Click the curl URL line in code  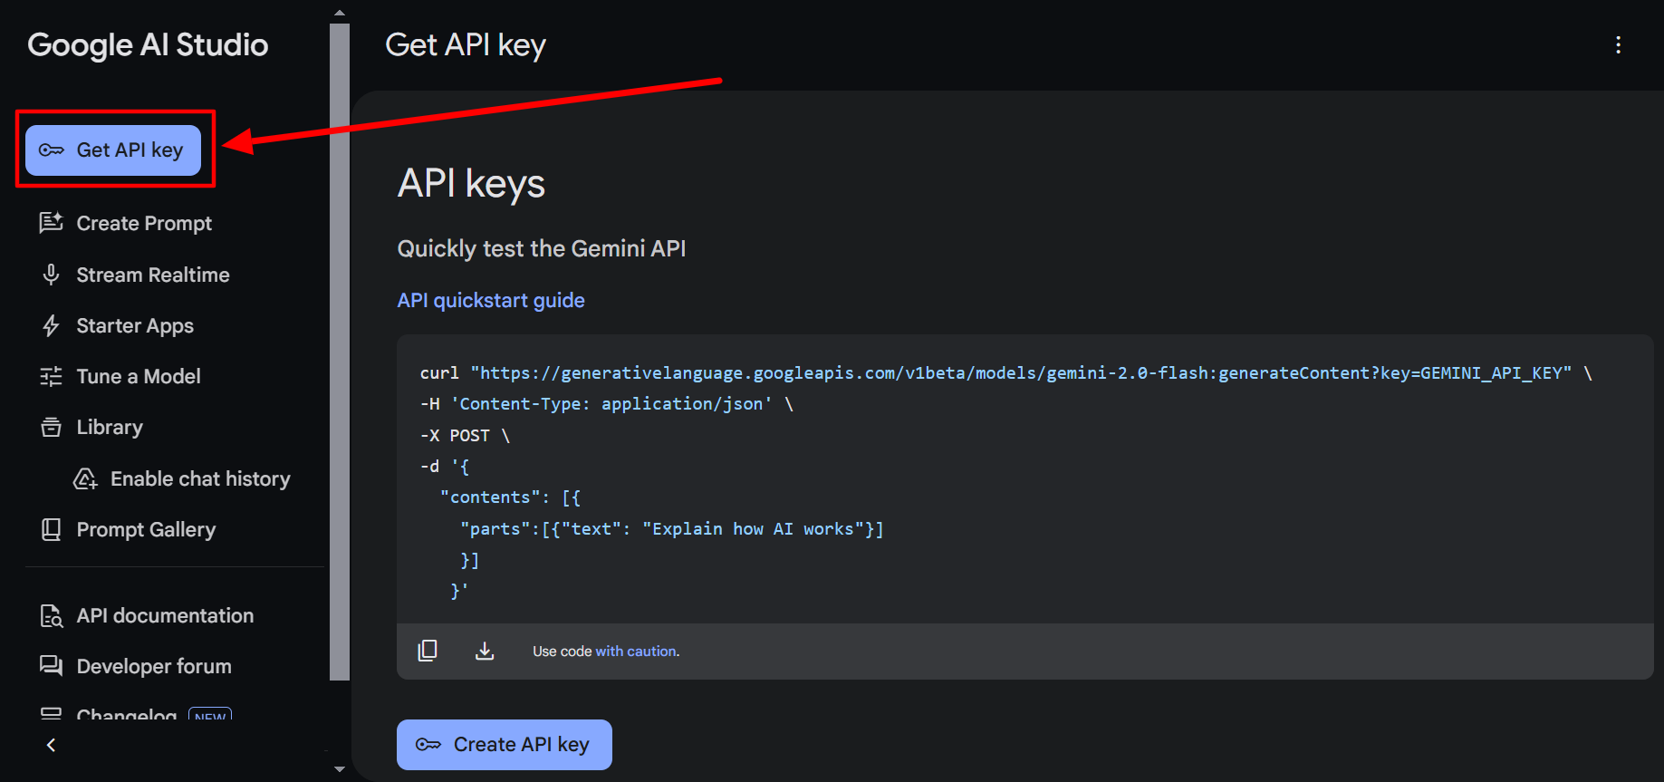pos(1005,373)
